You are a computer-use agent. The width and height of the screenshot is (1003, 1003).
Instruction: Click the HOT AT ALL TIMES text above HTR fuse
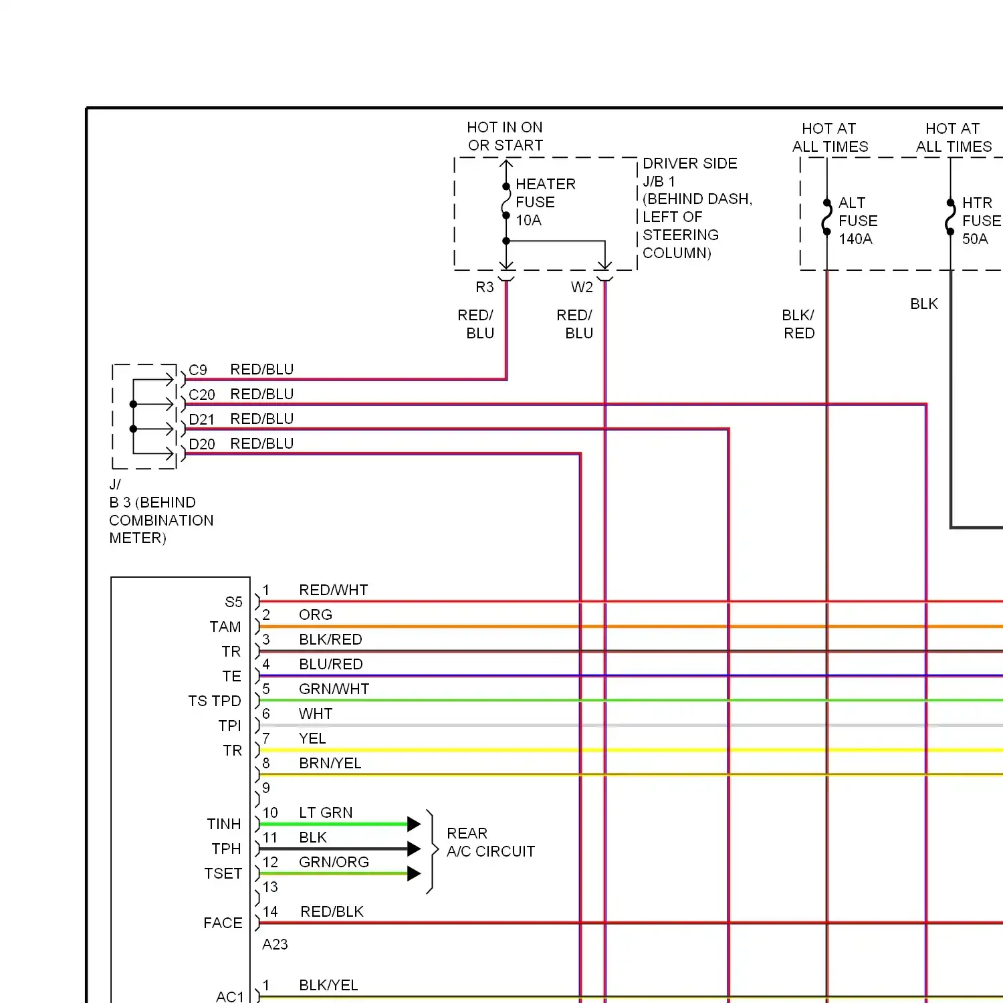click(954, 138)
